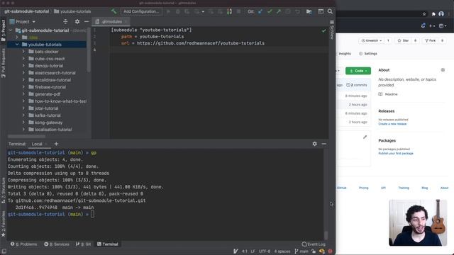The width and height of the screenshot is (454, 255).
Task: Click the Git push green arrow
Action: (x=279, y=11)
